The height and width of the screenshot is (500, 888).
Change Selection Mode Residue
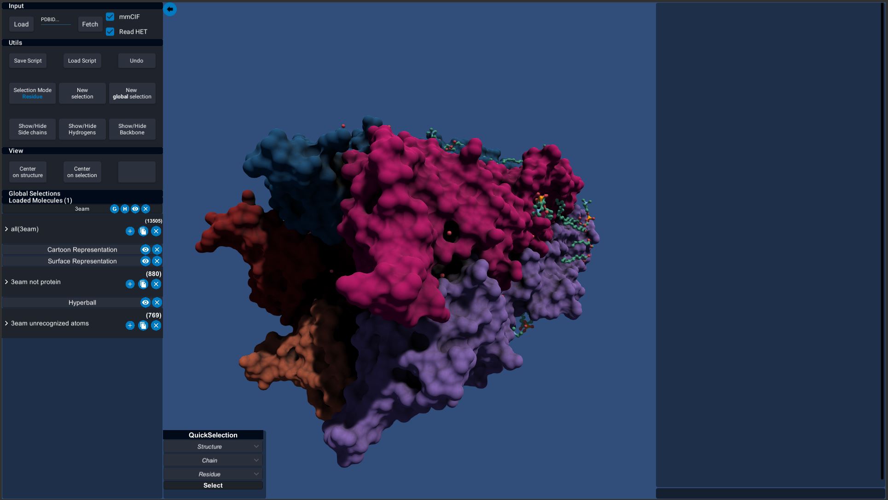pyautogui.click(x=32, y=93)
